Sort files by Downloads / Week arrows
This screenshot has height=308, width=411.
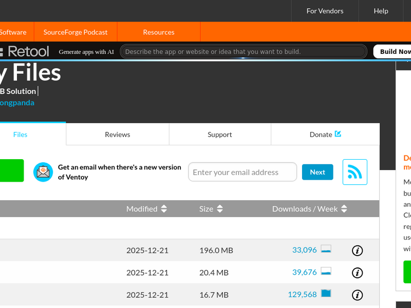[x=344, y=209]
